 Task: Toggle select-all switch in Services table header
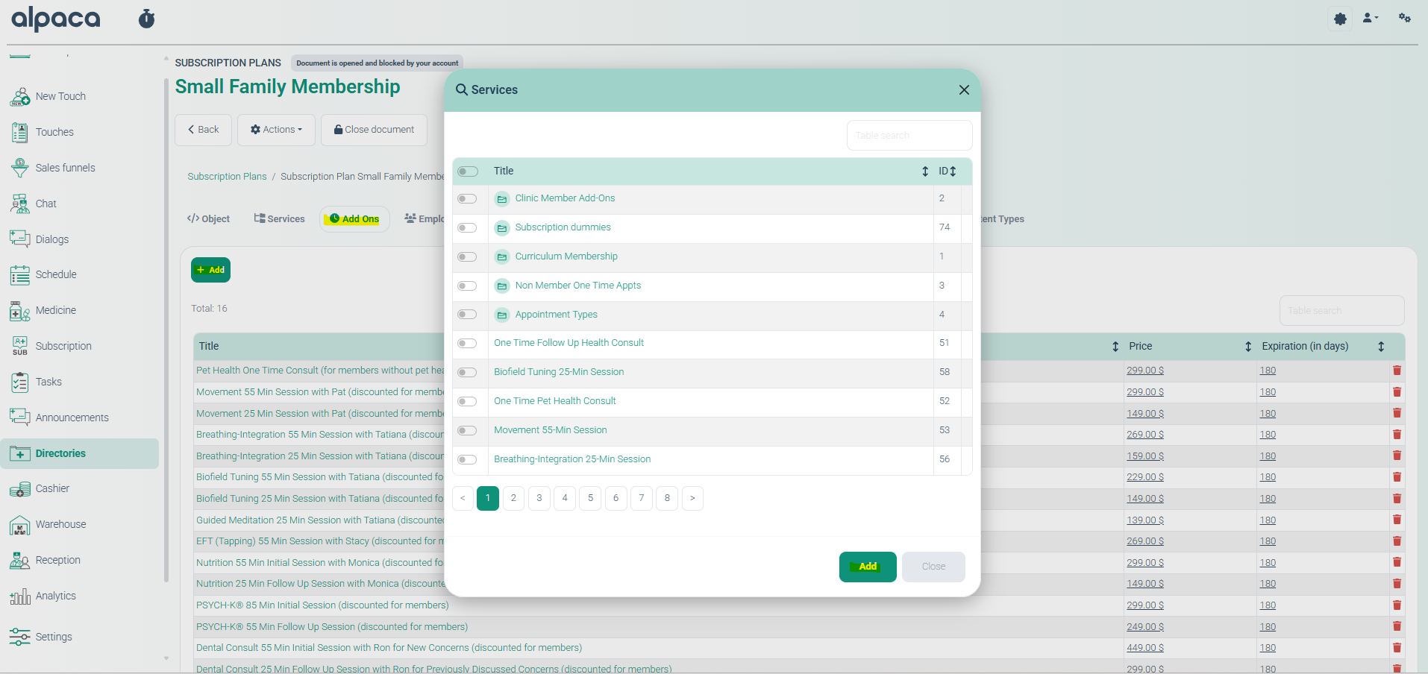[468, 171]
